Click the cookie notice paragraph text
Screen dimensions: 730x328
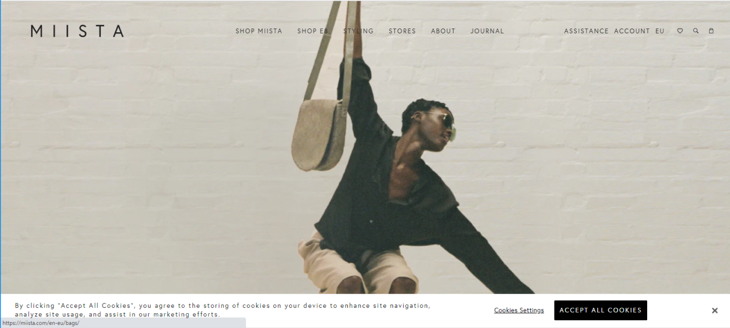223,310
